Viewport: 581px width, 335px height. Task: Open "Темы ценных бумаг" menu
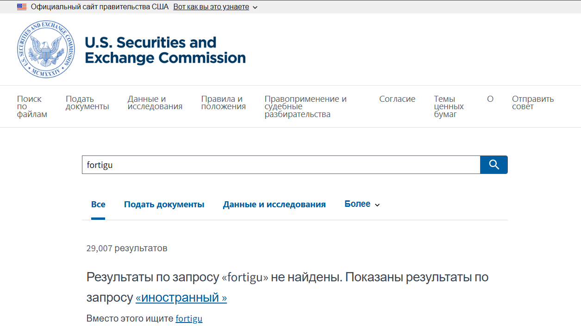click(449, 106)
